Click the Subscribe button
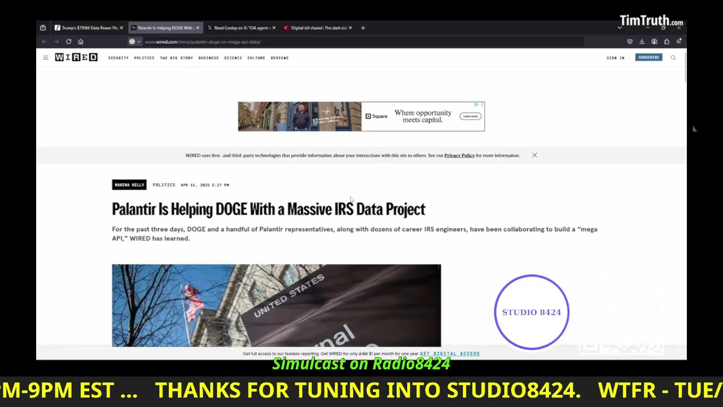Screen dimensions: 723x407 [x=648, y=58]
